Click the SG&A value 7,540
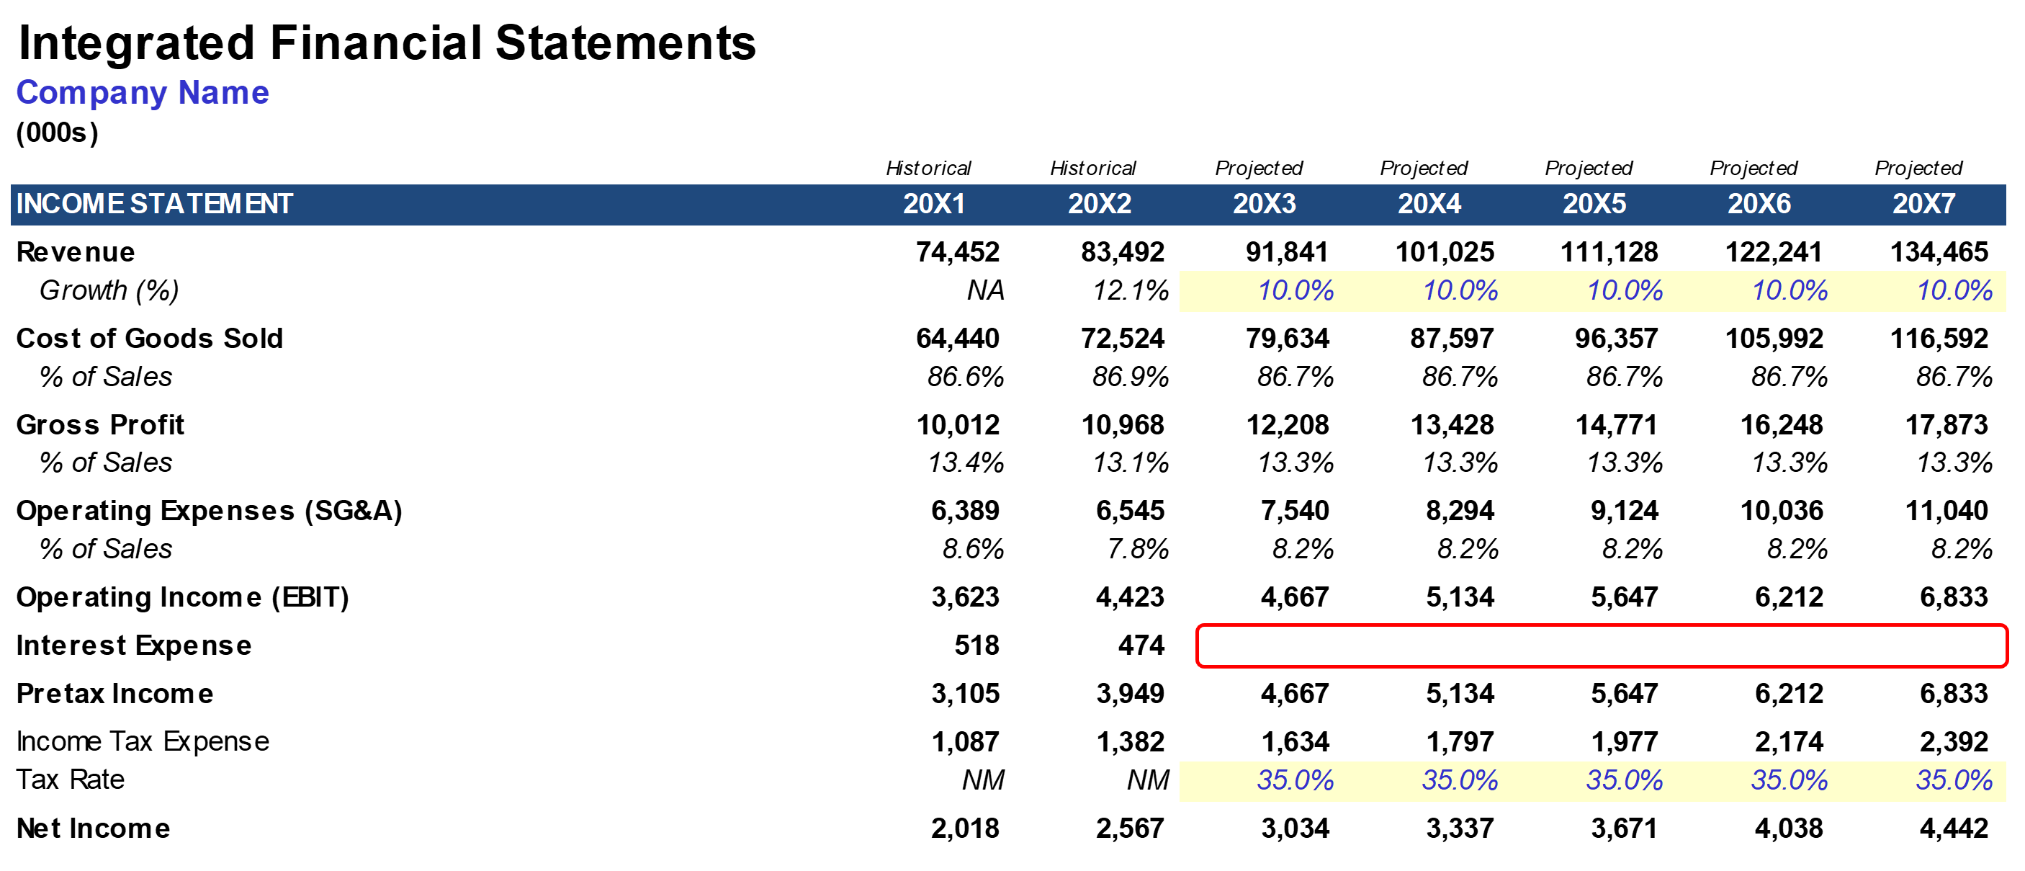 (x=1295, y=511)
